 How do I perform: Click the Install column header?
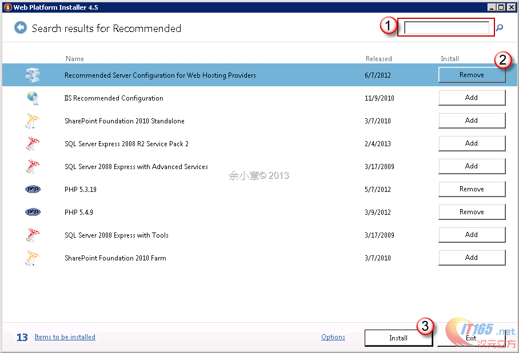(450, 59)
